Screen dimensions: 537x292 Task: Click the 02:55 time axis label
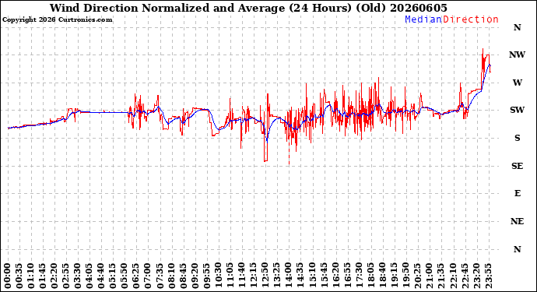coord(66,276)
